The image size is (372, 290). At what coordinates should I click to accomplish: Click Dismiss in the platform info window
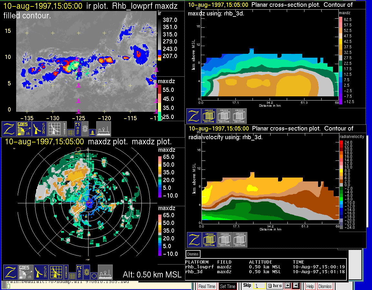click(193, 254)
